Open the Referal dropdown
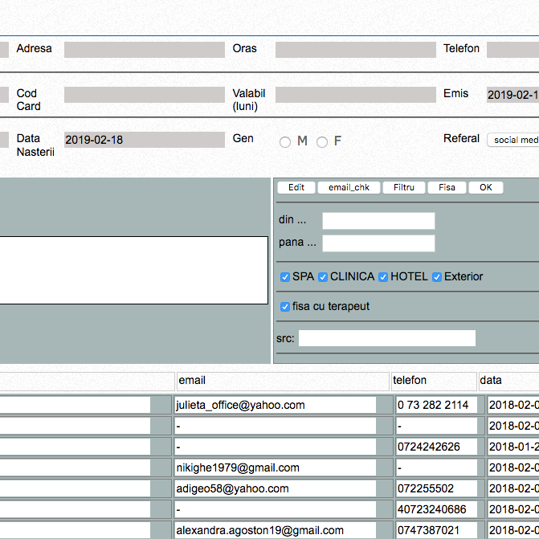 pos(512,140)
